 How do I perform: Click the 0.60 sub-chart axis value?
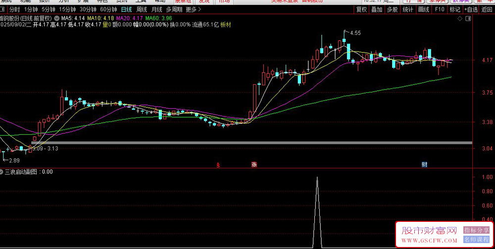tap(488, 206)
